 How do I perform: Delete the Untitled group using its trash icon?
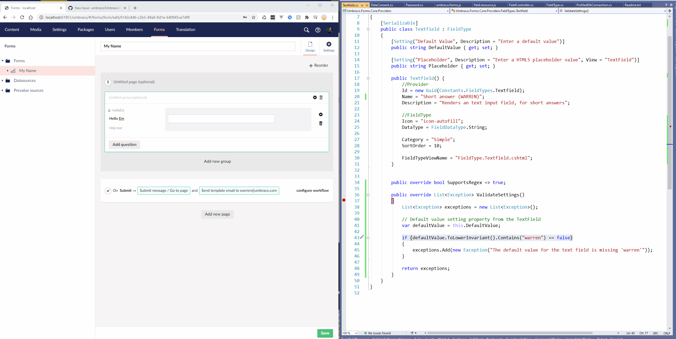(321, 97)
